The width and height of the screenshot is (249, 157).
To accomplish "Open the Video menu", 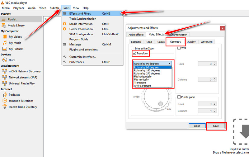I will point(43,8).
